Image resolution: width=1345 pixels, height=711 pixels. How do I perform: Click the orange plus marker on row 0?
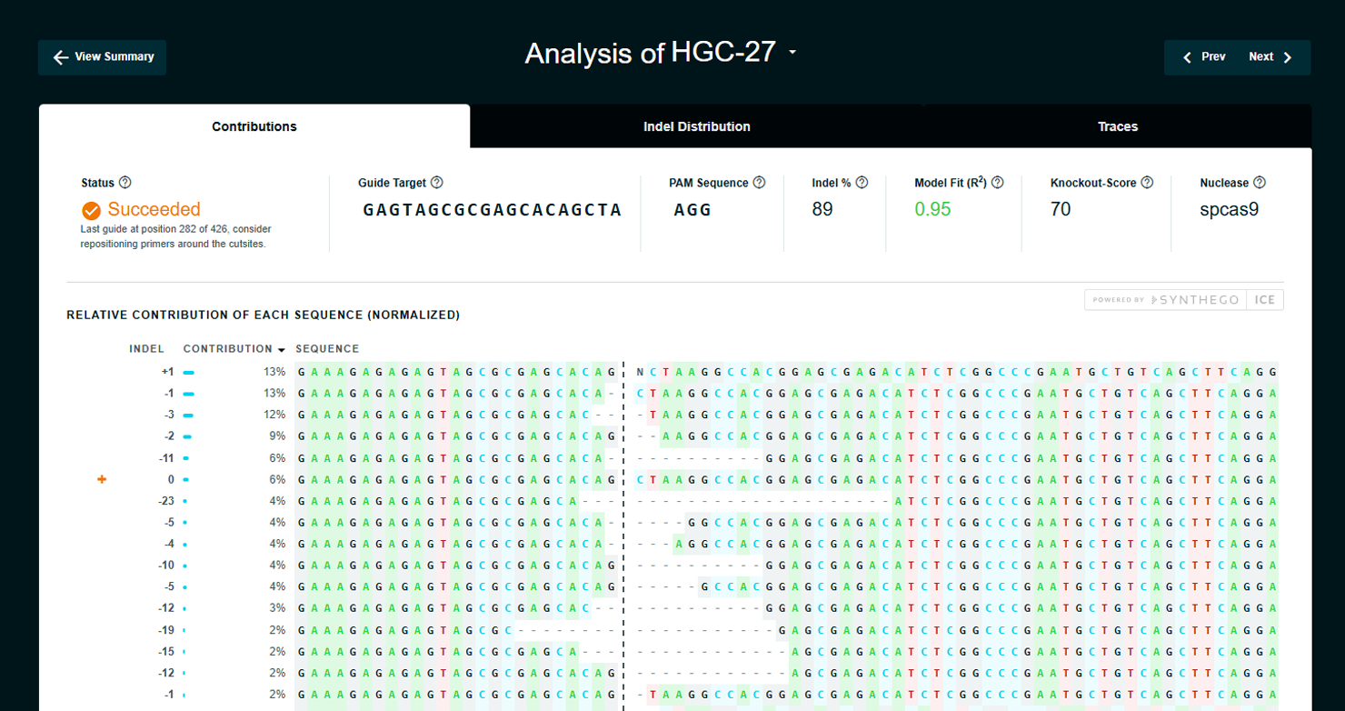point(102,479)
